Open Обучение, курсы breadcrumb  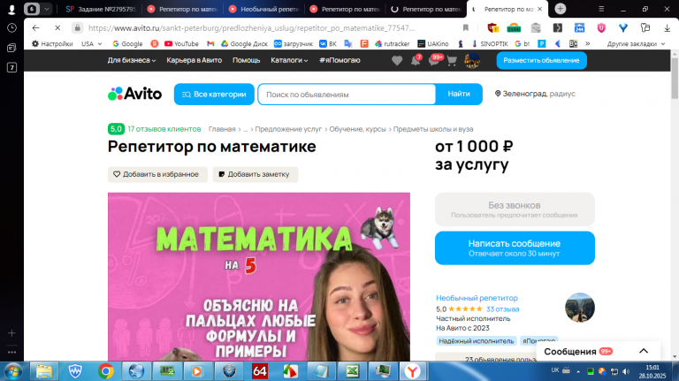[x=357, y=129]
